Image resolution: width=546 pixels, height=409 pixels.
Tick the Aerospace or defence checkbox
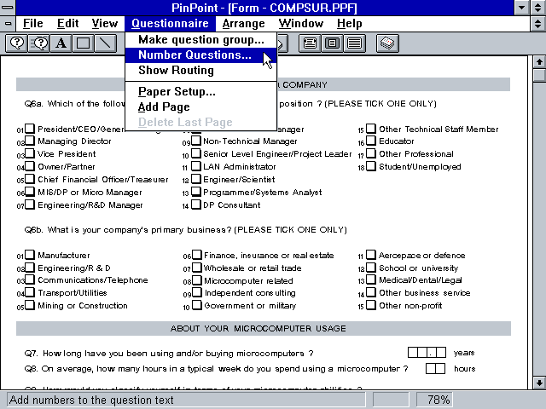(371, 255)
